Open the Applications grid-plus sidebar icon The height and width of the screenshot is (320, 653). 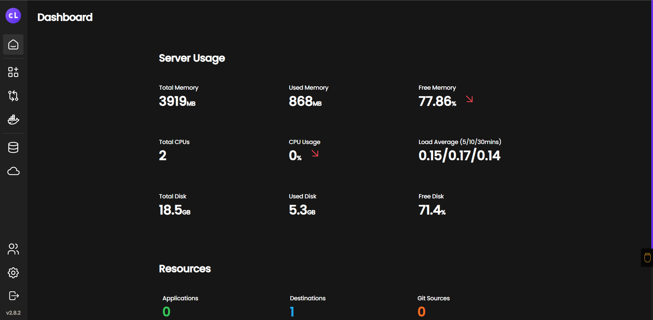pyautogui.click(x=13, y=72)
